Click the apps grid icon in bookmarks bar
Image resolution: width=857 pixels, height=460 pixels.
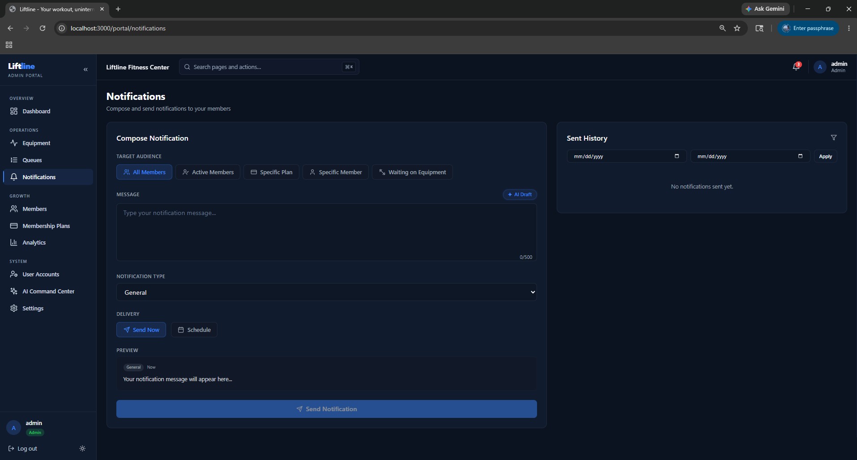(9, 45)
